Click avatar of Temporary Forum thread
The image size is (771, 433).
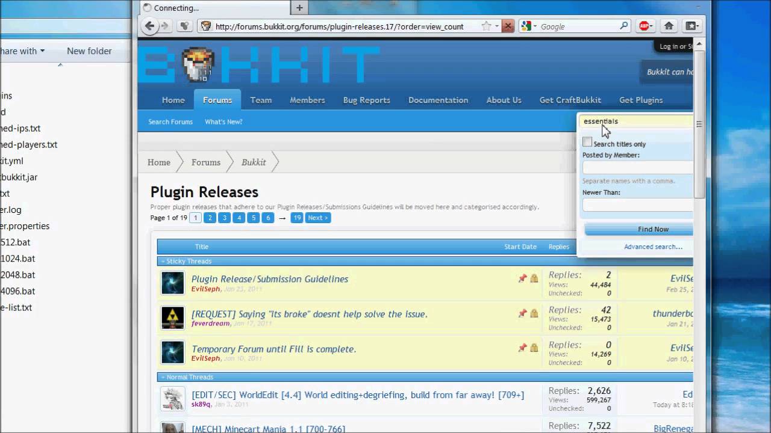pos(172,353)
